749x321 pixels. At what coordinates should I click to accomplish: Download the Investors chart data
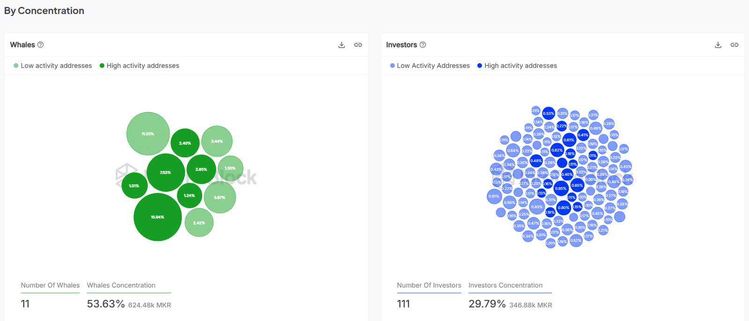coord(718,45)
